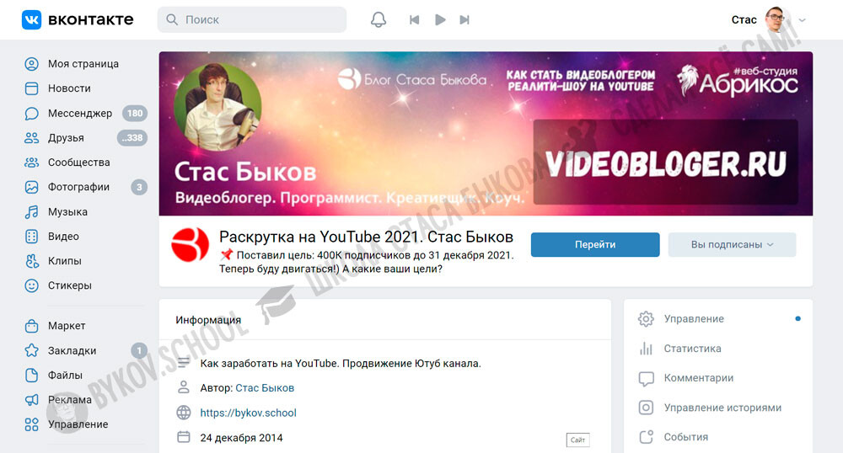This screenshot has width=843, height=453.
Task: Open Messenger from the sidebar
Action: pyautogui.click(x=79, y=113)
